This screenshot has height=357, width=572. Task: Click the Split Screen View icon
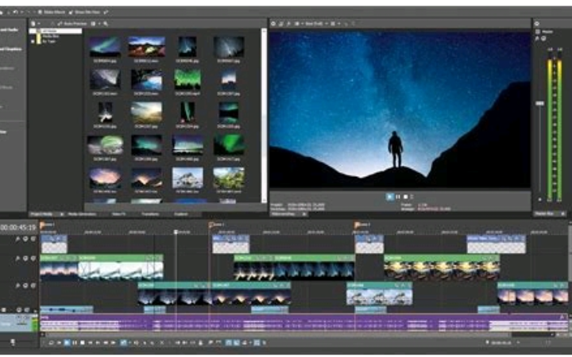pos(296,24)
